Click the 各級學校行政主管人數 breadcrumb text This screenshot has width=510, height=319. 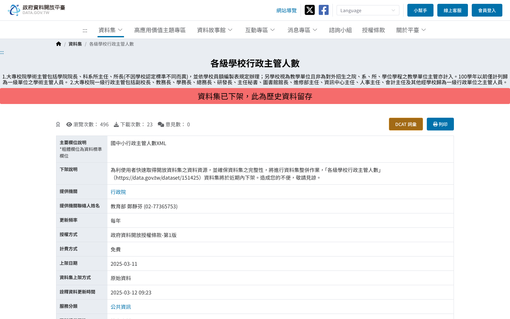pos(112,44)
